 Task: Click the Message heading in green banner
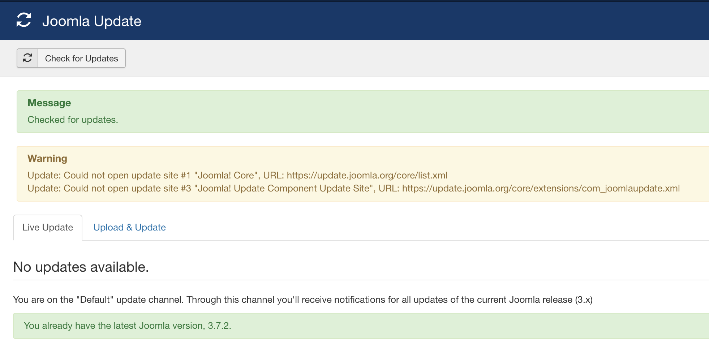coord(50,103)
